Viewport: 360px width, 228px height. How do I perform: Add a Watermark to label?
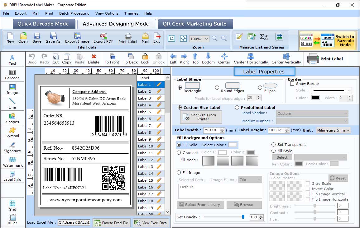click(x=13, y=162)
